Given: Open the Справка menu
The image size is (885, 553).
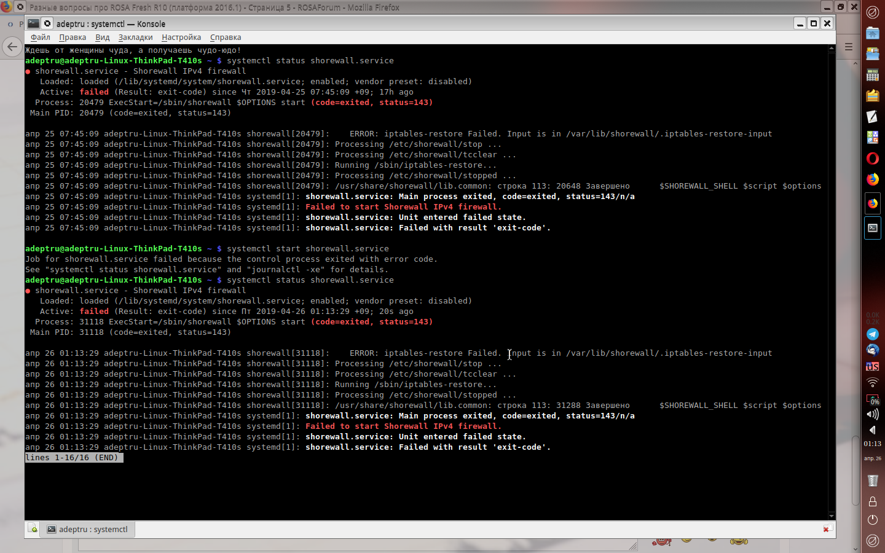Looking at the screenshot, I should pyautogui.click(x=226, y=37).
